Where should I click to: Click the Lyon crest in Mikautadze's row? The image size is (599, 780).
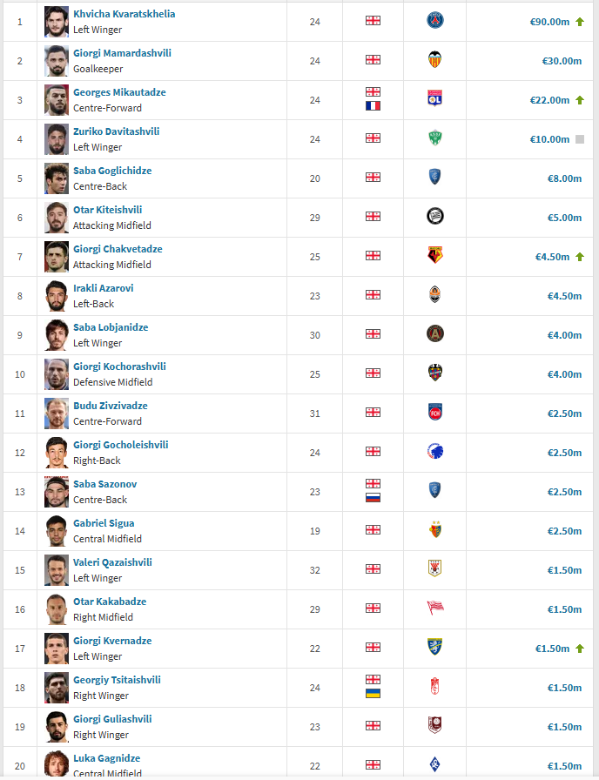point(434,99)
